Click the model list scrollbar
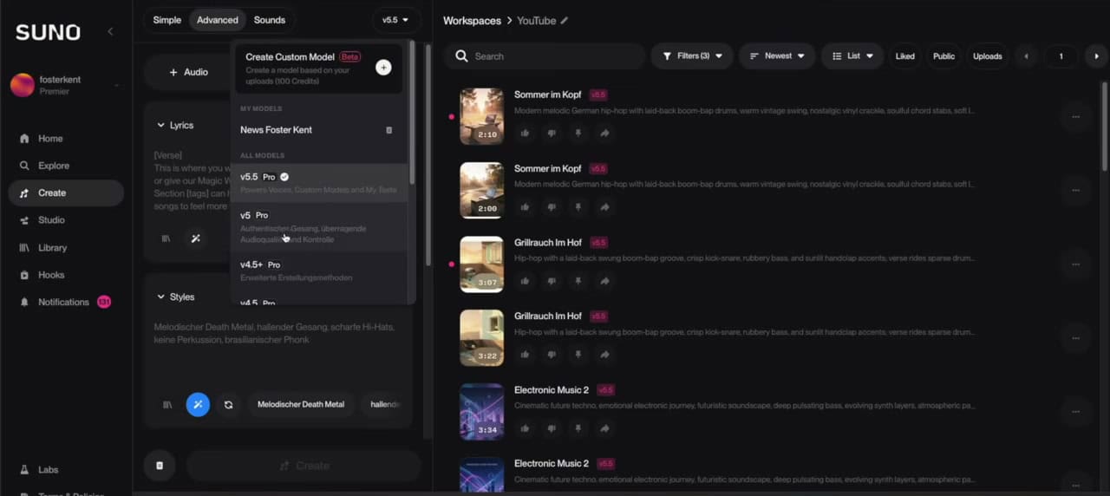 [x=411, y=113]
